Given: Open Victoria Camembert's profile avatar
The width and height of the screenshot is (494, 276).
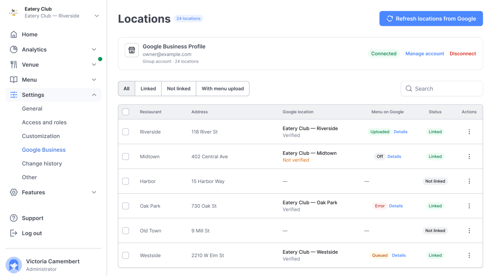Looking at the screenshot, I should click(14, 265).
